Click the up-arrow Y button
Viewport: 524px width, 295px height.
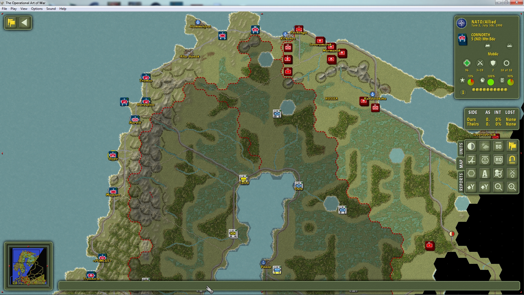[471, 187]
